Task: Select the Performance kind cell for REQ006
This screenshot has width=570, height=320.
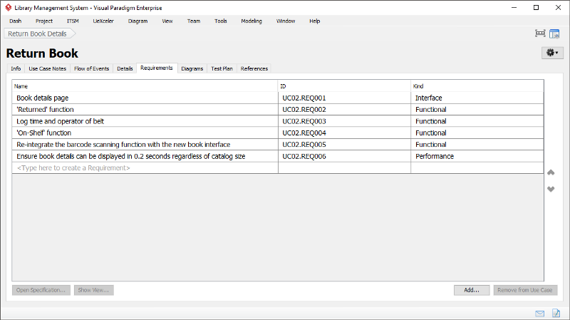Action: 476,156
